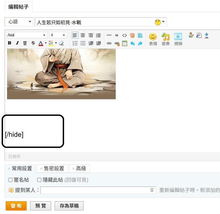
Task: Click 預覽 preview button
Action: [40, 206]
